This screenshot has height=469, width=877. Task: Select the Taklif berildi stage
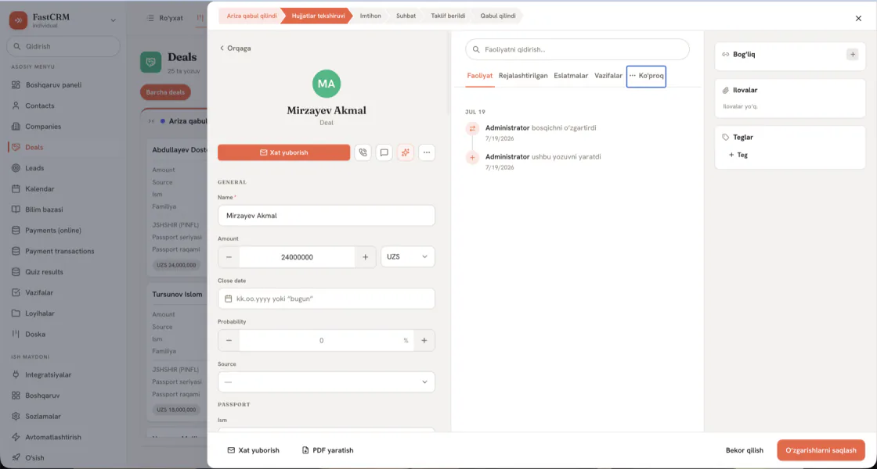click(448, 16)
